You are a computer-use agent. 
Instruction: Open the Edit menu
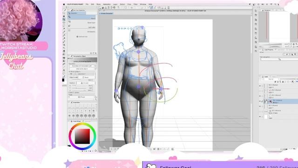(x=92, y=4)
